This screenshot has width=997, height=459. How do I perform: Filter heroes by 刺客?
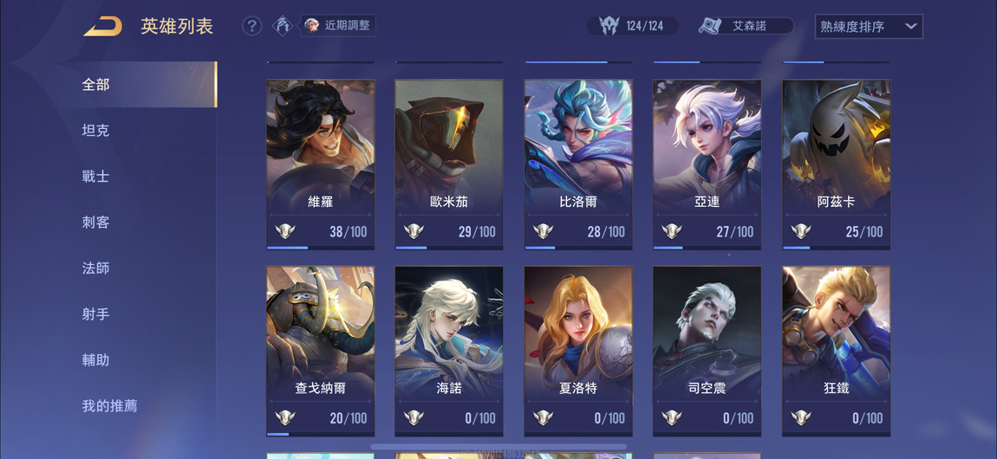coord(95,223)
